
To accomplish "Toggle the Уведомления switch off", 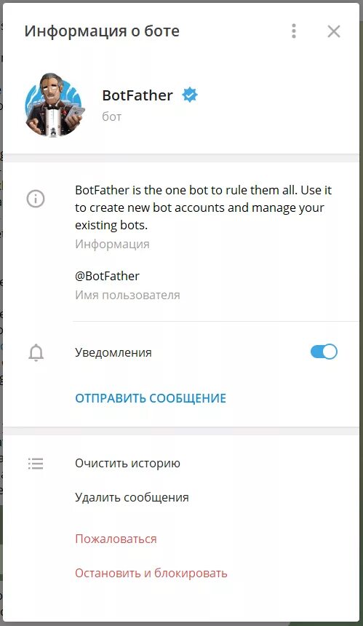I will click(324, 352).
